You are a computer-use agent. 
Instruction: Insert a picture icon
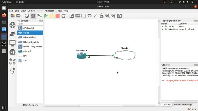coord(78,16)
